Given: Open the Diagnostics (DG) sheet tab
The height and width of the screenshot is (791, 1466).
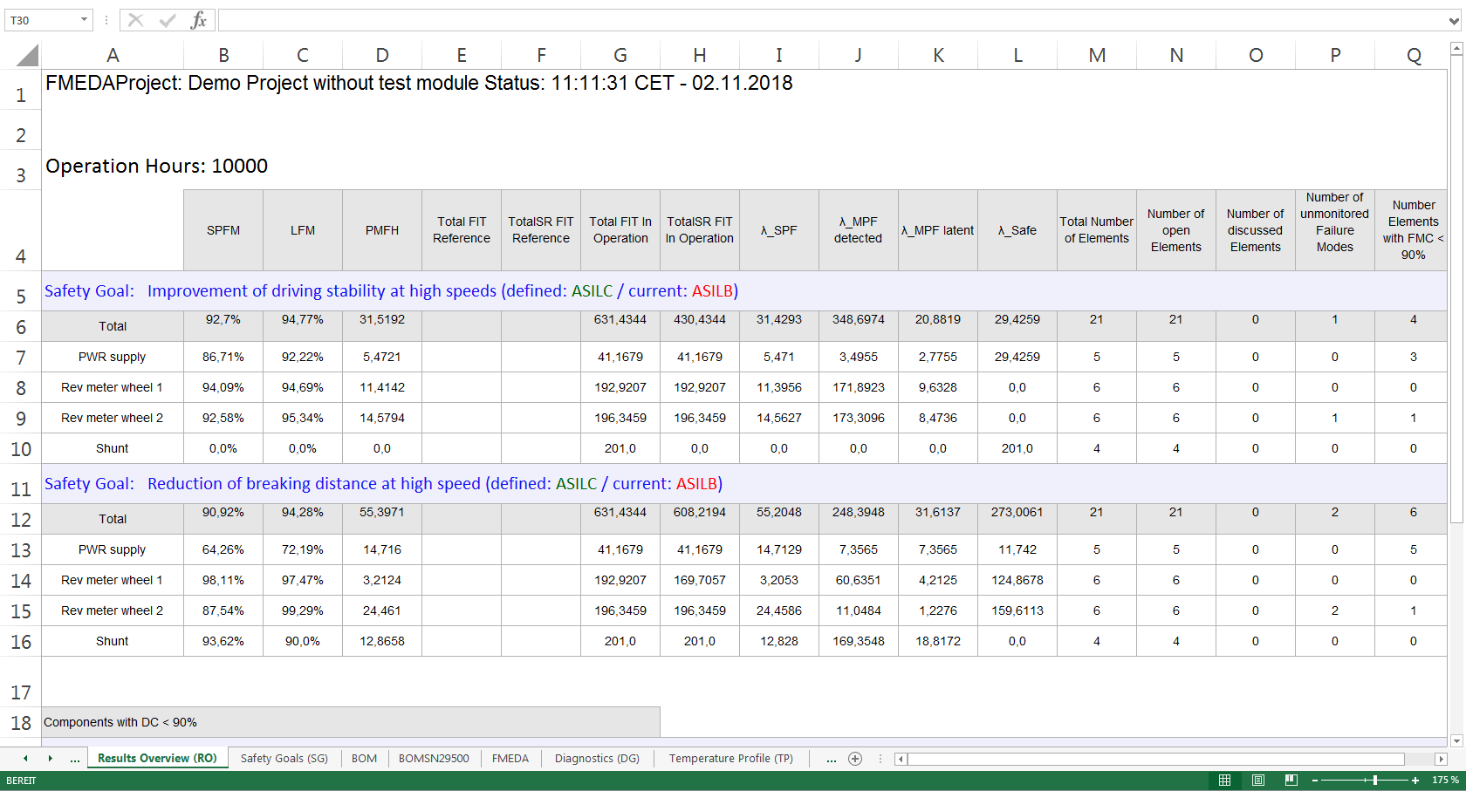Looking at the screenshot, I should [x=597, y=759].
